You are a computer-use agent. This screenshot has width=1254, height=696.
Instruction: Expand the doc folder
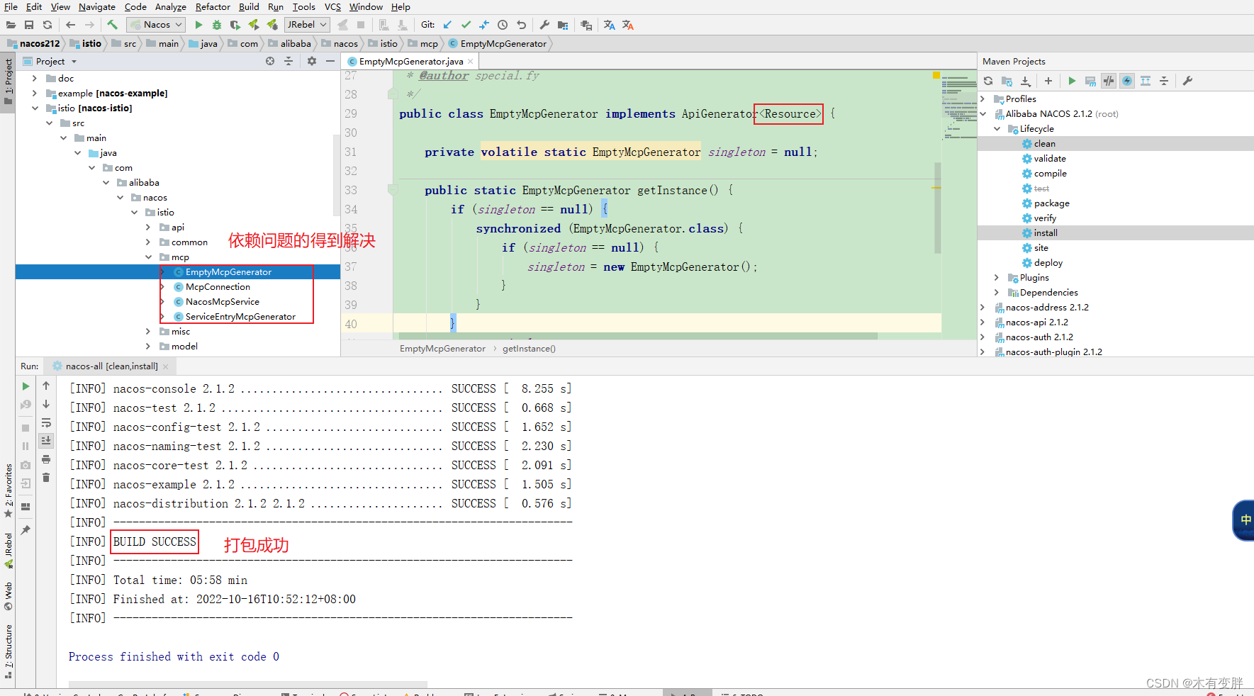click(34, 79)
